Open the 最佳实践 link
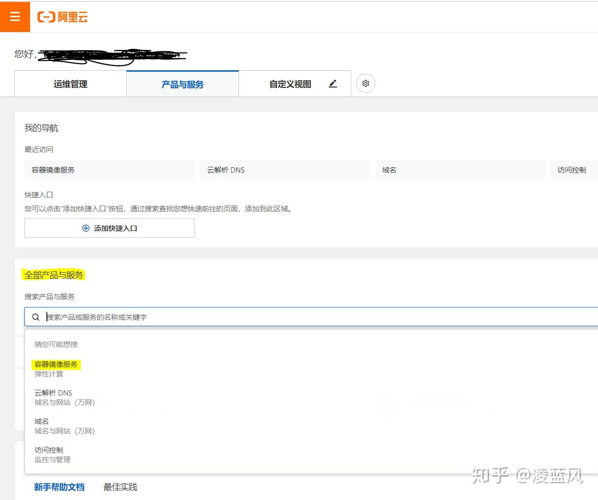This screenshot has height=500, width=598. click(120, 487)
